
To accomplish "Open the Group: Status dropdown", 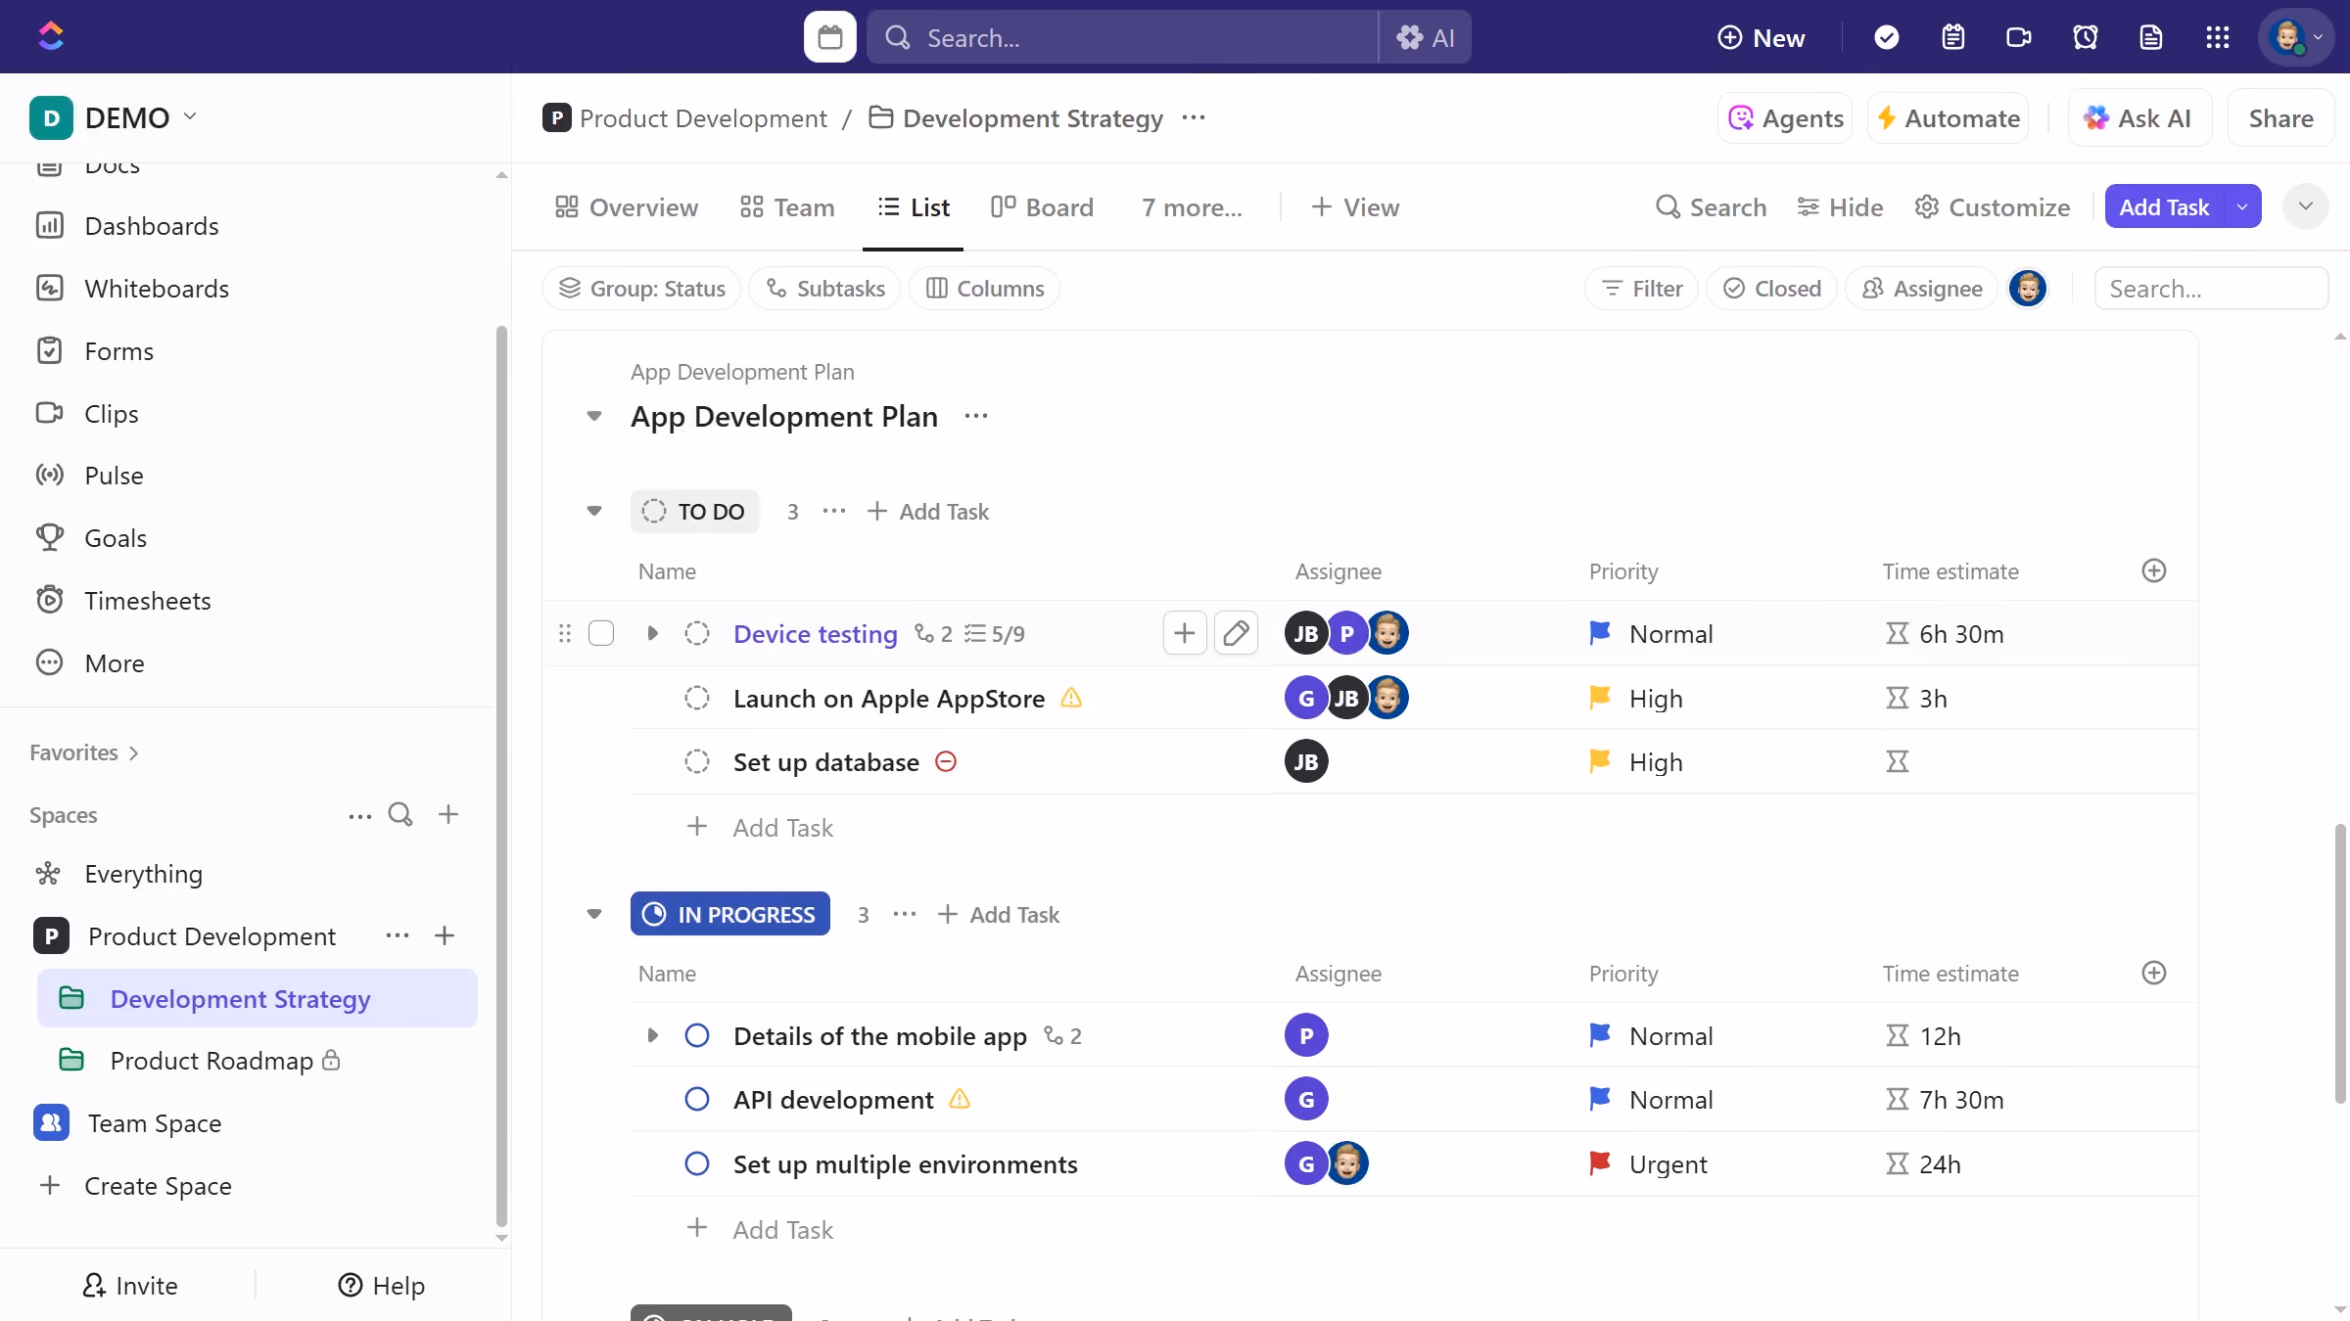I will click(641, 288).
